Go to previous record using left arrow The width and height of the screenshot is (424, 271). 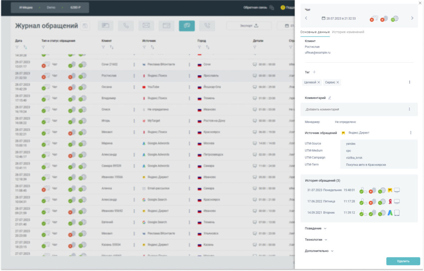pos(306,18)
